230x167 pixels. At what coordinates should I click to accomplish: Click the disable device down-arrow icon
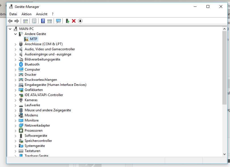click(x=80, y=21)
